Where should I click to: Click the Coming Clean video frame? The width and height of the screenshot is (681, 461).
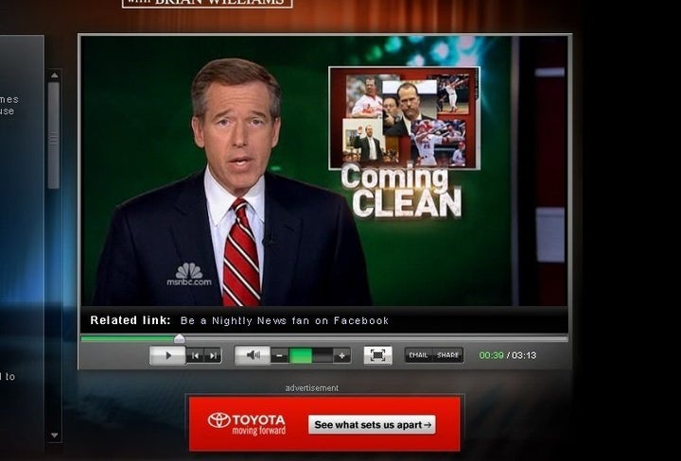(x=324, y=171)
